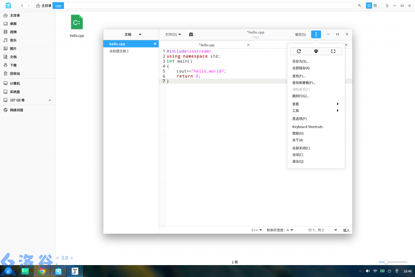The height and width of the screenshot is (277, 415).
Task: Click the new document icon beside 打开(O)
Action: click(x=191, y=34)
